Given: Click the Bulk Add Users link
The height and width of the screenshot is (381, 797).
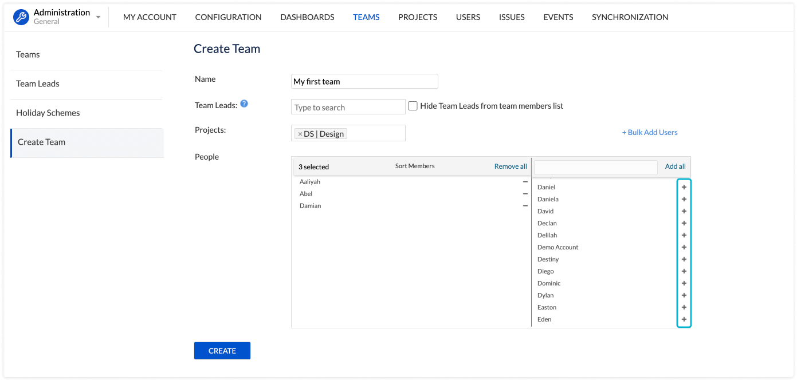Looking at the screenshot, I should 650,132.
